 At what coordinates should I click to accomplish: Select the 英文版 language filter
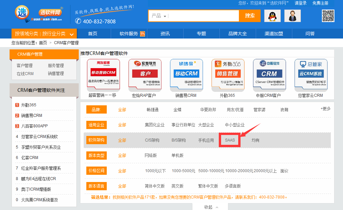pyautogui.click(x=177, y=186)
